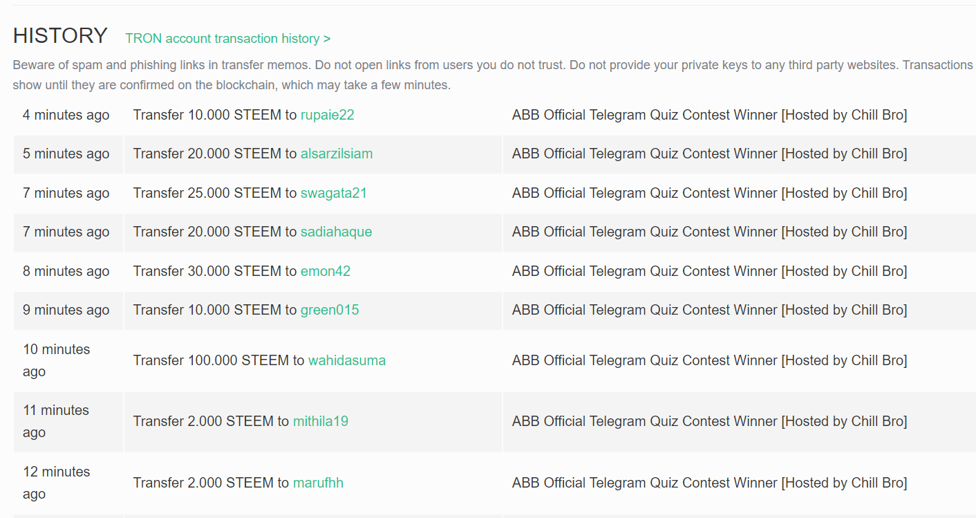Click the 10 minutes ago timestamp
The width and height of the screenshot is (976, 518).
(x=56, y=360)
